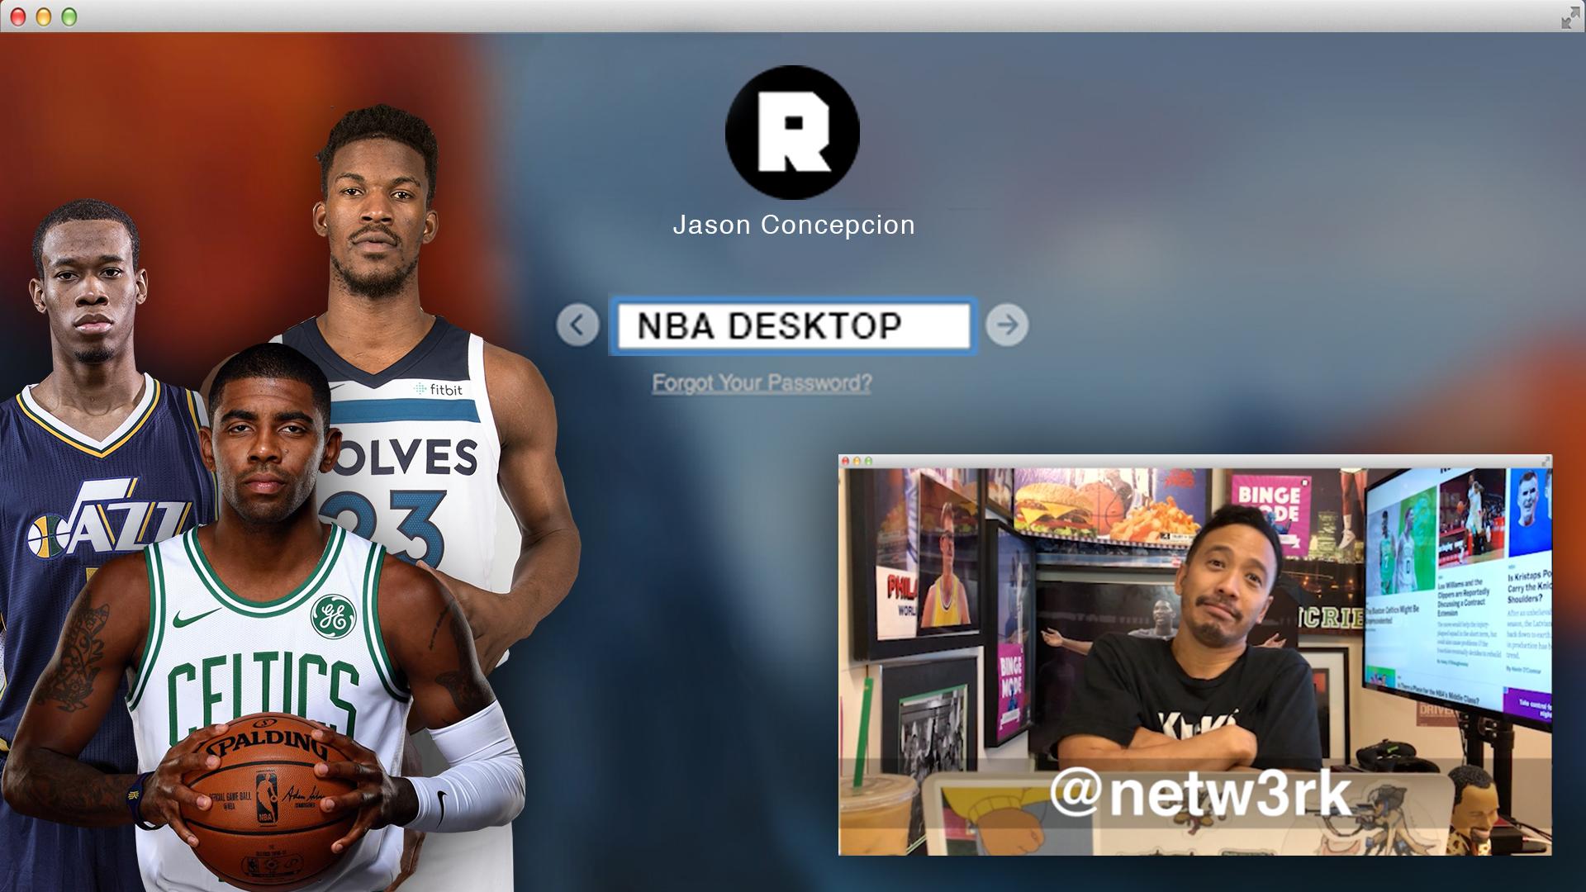Viewport: 1586px width, 892px height.
Task: Open the Forgot Your Password link
Action: coord(761,383)
